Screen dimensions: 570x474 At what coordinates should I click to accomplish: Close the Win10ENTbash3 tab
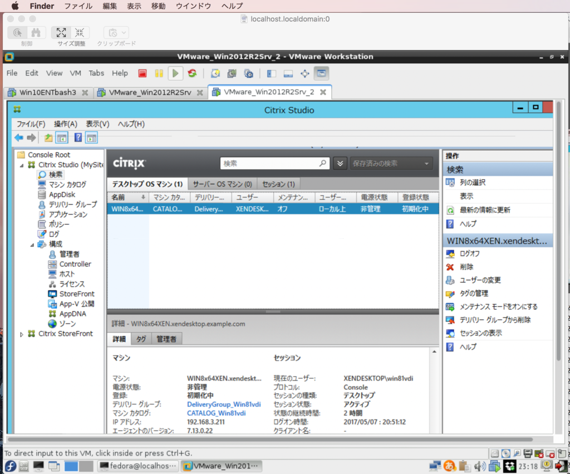click(x=85, y=92)
